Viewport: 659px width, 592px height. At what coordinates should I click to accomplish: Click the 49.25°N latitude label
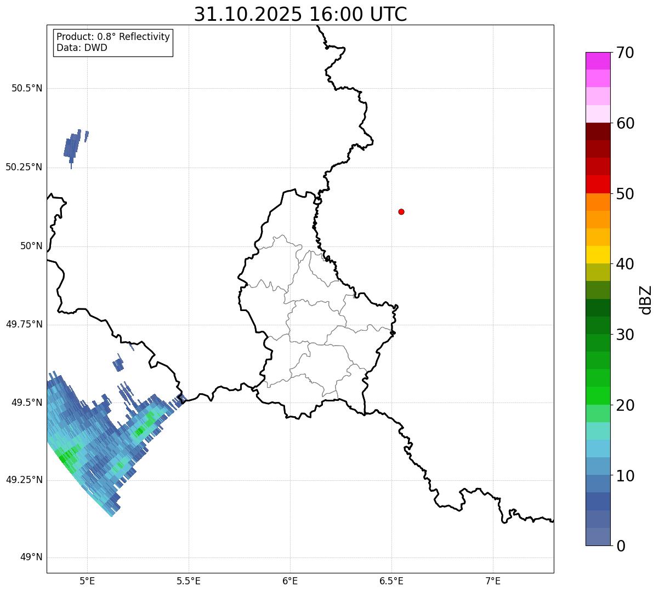point(24,480)
